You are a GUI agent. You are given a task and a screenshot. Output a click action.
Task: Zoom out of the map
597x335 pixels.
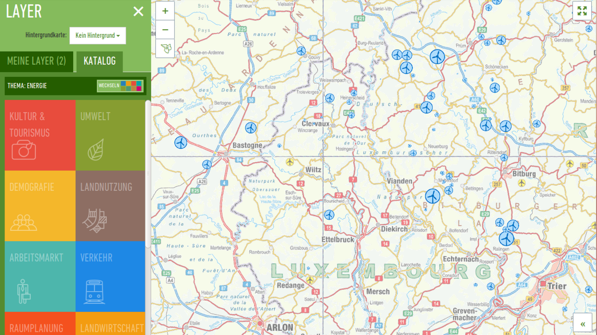click(x=165, y=30)
